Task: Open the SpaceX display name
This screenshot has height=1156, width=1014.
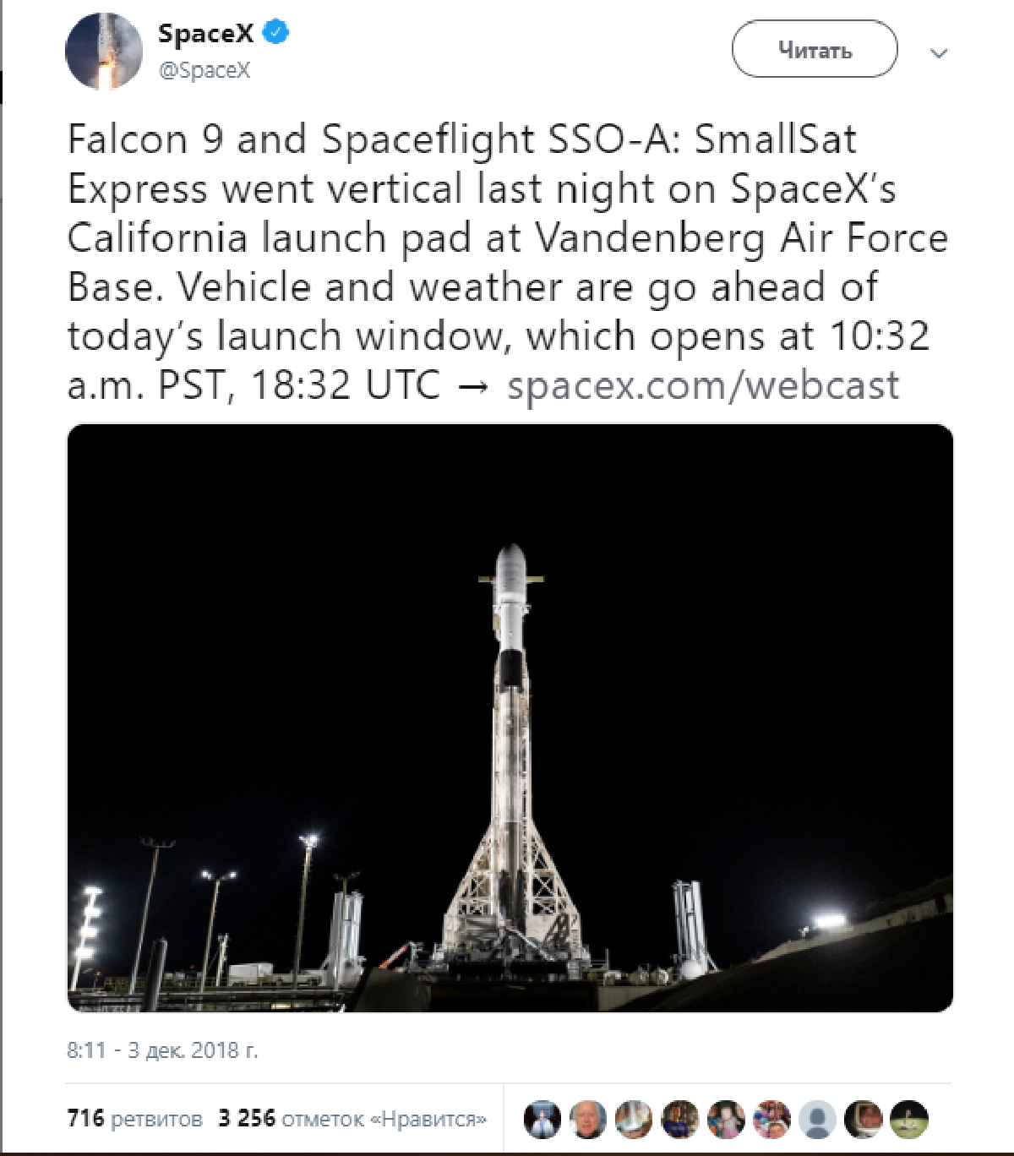Action: (205, 33)
